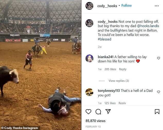Image resolution: width=163 pixels, height=130 pixels.
Task: Reply to bianka241's comment
Action: coord(123,69)
